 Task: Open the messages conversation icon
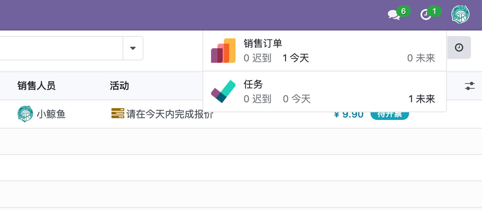[x=394, y=15]
